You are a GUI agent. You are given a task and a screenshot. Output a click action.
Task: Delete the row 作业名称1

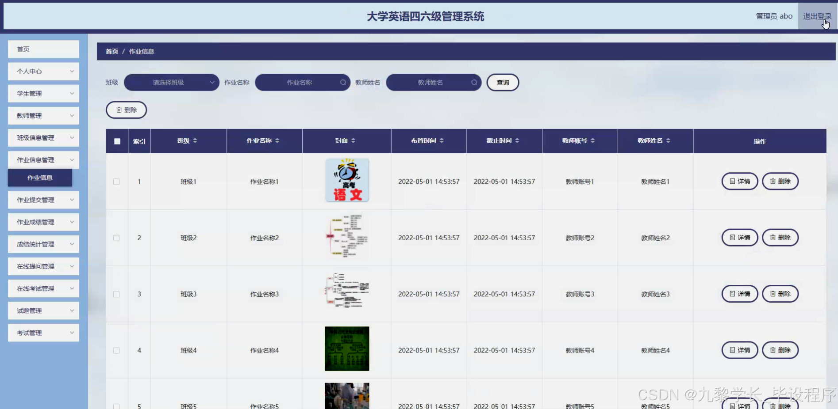pos(780,181)
